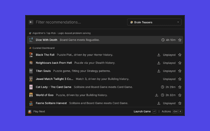
Task: Star Jewel Match Twilight 3 as favorite
Action: click(180, 79)
